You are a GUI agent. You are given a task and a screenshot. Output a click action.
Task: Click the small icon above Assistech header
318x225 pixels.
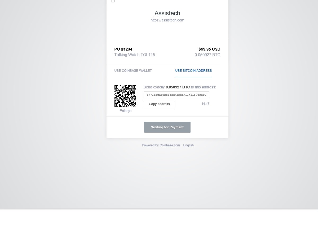click(113, 1)
